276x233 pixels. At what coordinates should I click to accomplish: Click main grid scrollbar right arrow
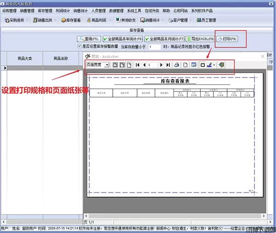270,222
